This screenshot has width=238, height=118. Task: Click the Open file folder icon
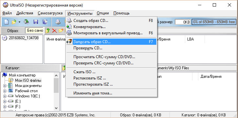coord(14,22)
